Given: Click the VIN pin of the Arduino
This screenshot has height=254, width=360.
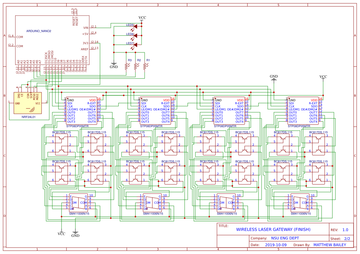Looking at the screenshot, I should tap(86, 27).
